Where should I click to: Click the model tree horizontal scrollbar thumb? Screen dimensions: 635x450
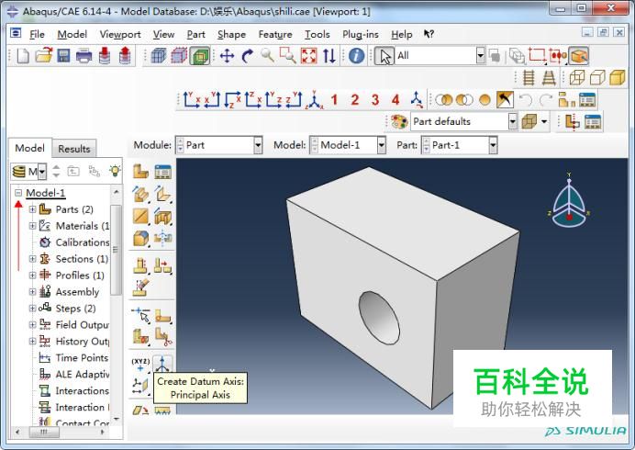[x=45, y=433]
